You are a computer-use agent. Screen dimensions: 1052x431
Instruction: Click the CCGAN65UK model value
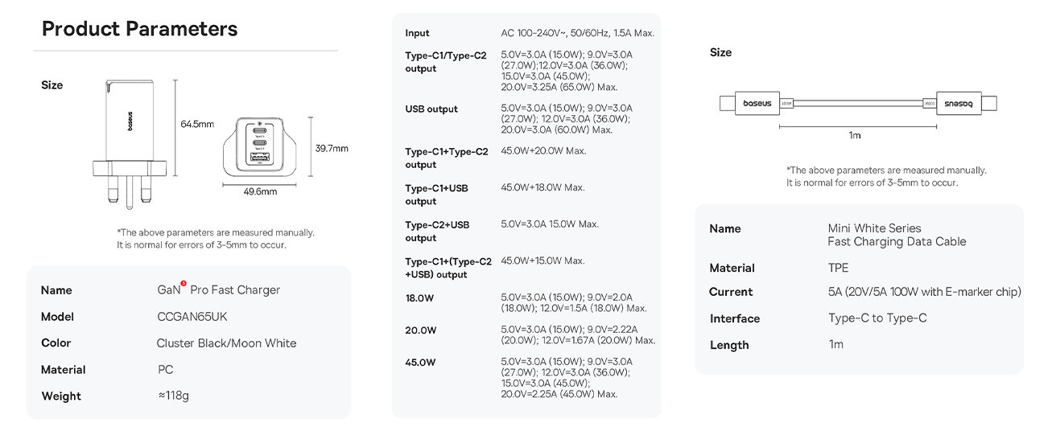pos(192,317)
